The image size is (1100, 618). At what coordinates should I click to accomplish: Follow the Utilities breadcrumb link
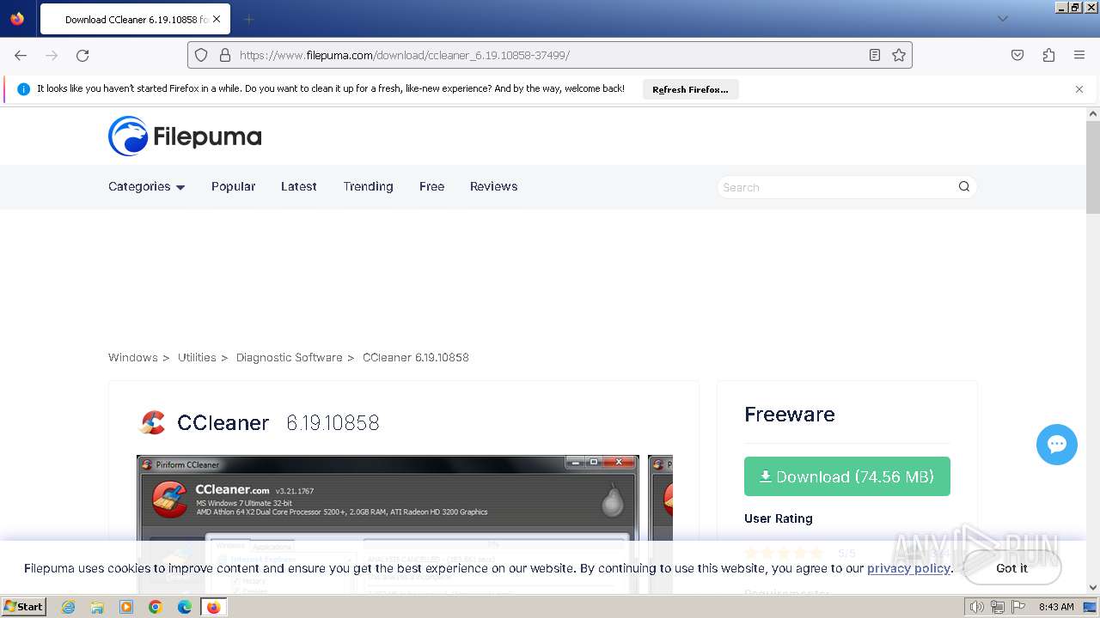click(197, 357)
